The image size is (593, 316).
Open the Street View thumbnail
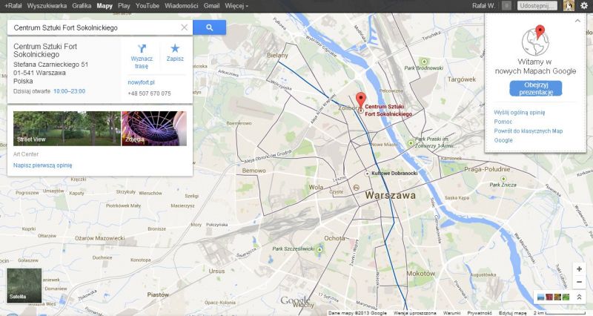click(x=67, y=128)
